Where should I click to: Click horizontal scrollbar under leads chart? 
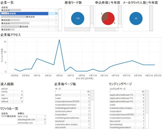coord(77,29)
